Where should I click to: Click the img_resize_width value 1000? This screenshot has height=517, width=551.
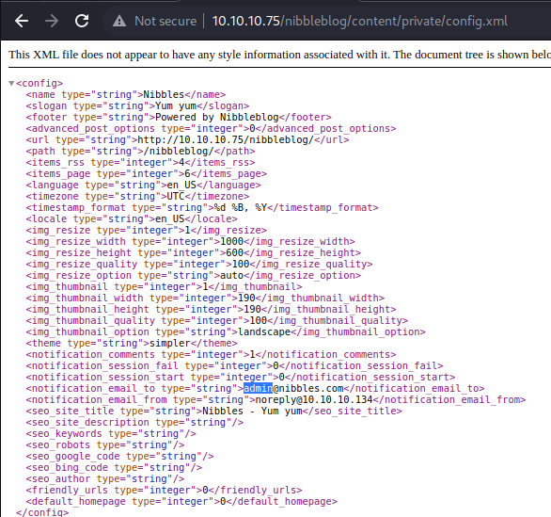coord(231,241)
